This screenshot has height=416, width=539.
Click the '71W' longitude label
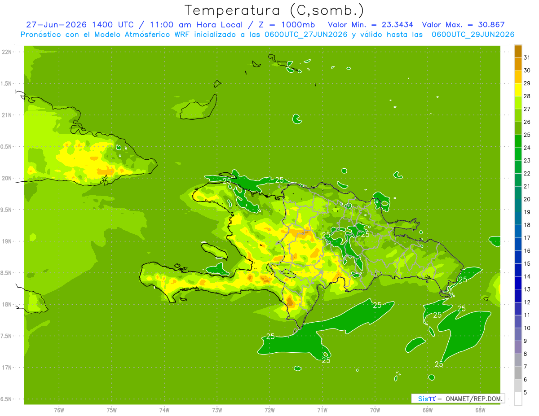click(x=322, y=410)
